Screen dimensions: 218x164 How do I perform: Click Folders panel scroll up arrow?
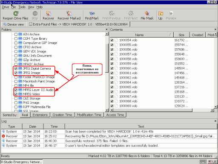tap(107, 34)
